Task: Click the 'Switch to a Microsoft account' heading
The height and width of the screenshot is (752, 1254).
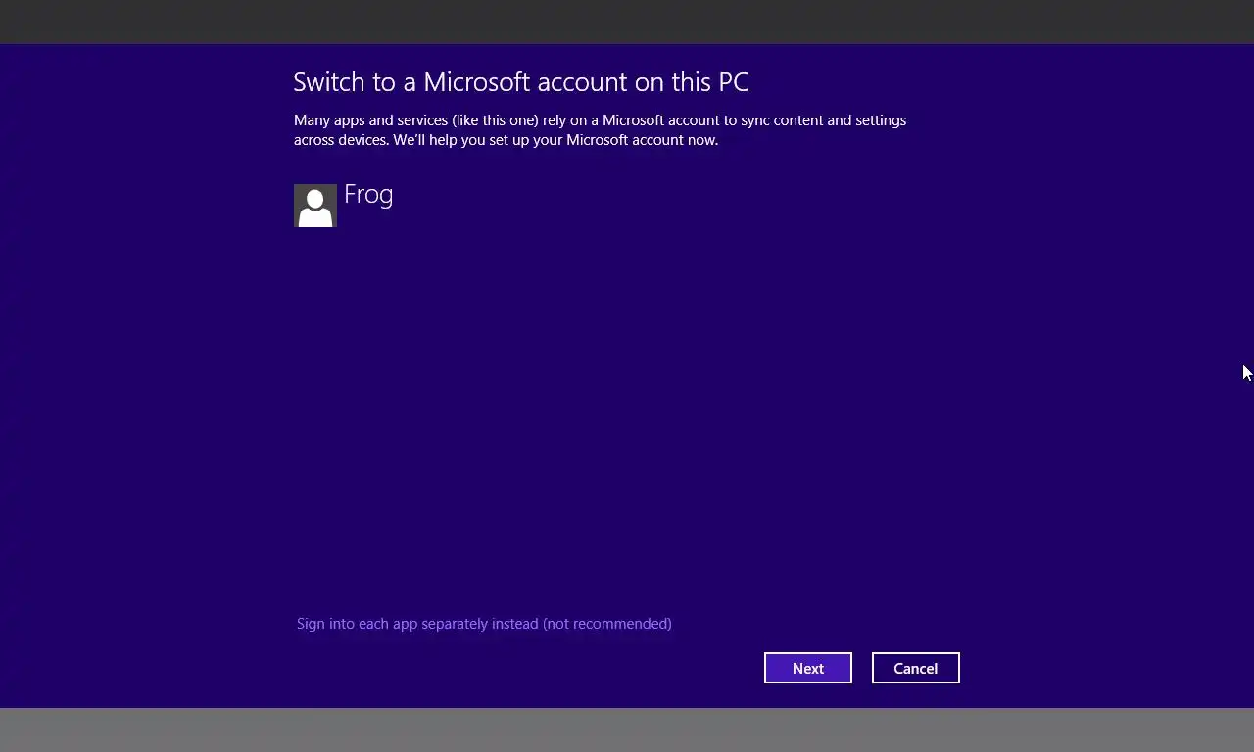Action: point(521,82)
